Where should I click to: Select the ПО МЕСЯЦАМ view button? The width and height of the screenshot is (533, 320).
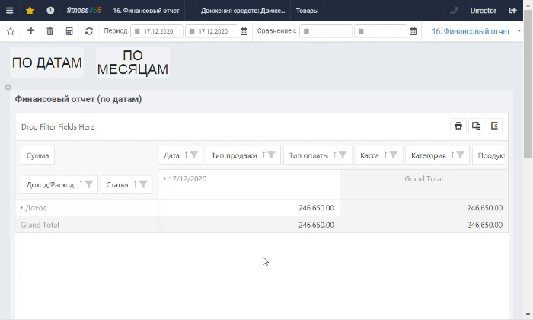tap(132, 62)
